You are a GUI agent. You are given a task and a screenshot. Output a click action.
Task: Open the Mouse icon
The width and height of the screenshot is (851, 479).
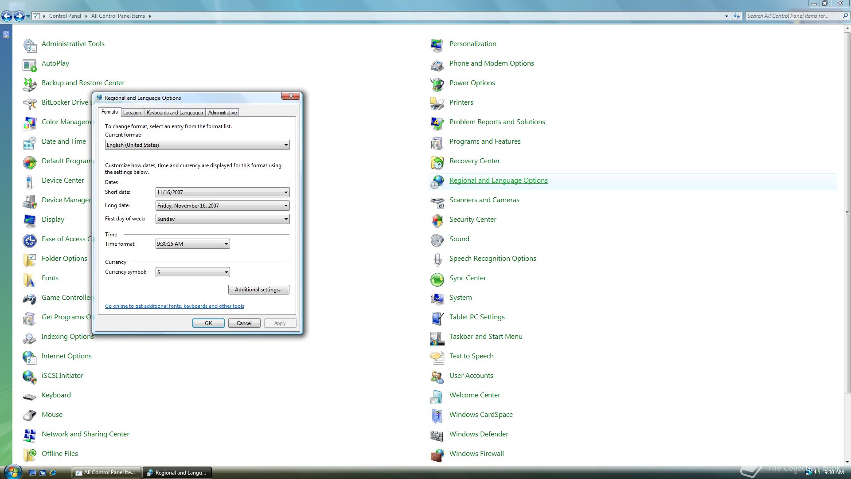click(30, 415)
